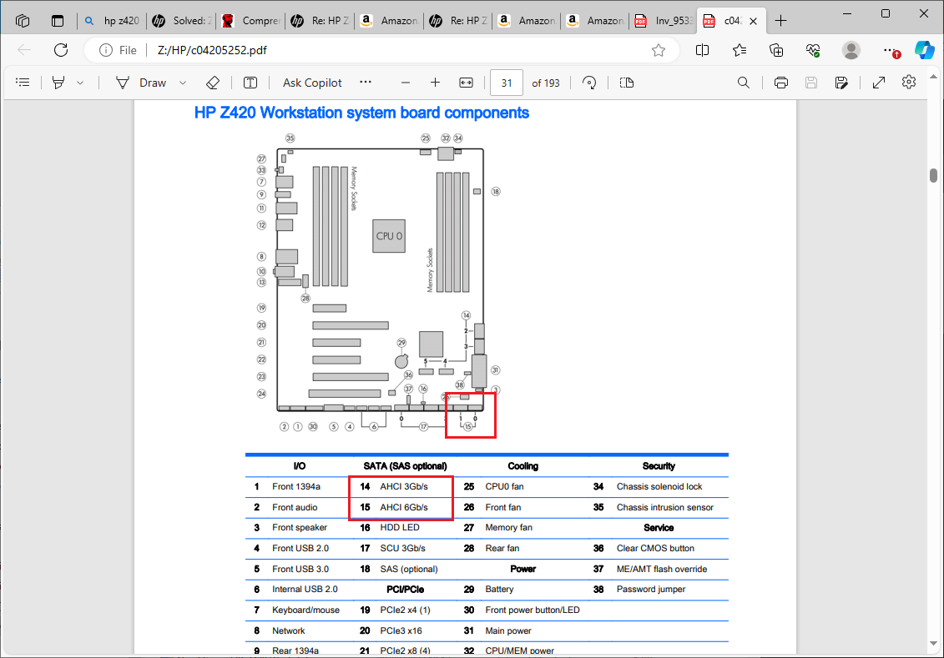This screenshot has height=658, width=944.
Task: Click scrollbar down arrow
Action: (933, 644)
